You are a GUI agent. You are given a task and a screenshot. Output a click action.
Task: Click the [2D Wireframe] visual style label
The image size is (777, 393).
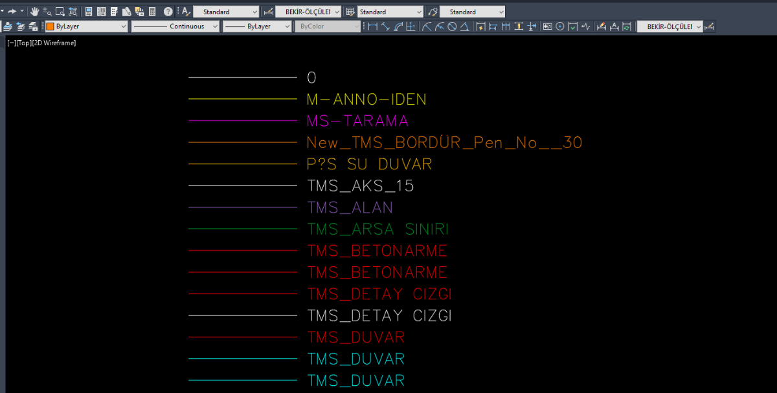[54, 43]
